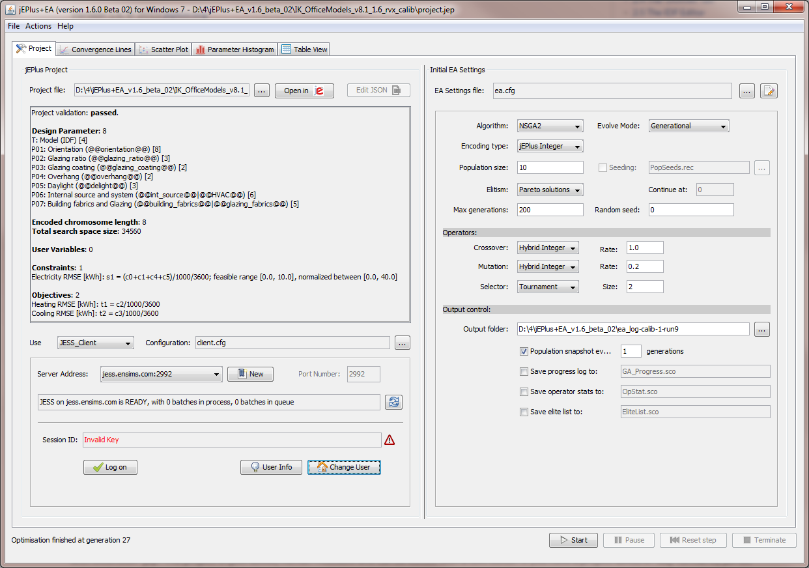
Task: Open the Crossover operator dropdown
Action: pyautogui.click(x=548, y=248)
